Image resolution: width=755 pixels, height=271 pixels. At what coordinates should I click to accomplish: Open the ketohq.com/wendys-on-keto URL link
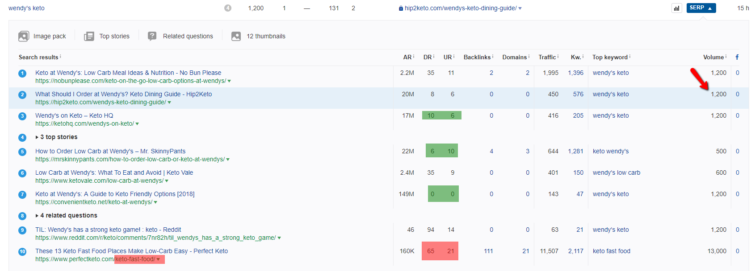point(84,123)
